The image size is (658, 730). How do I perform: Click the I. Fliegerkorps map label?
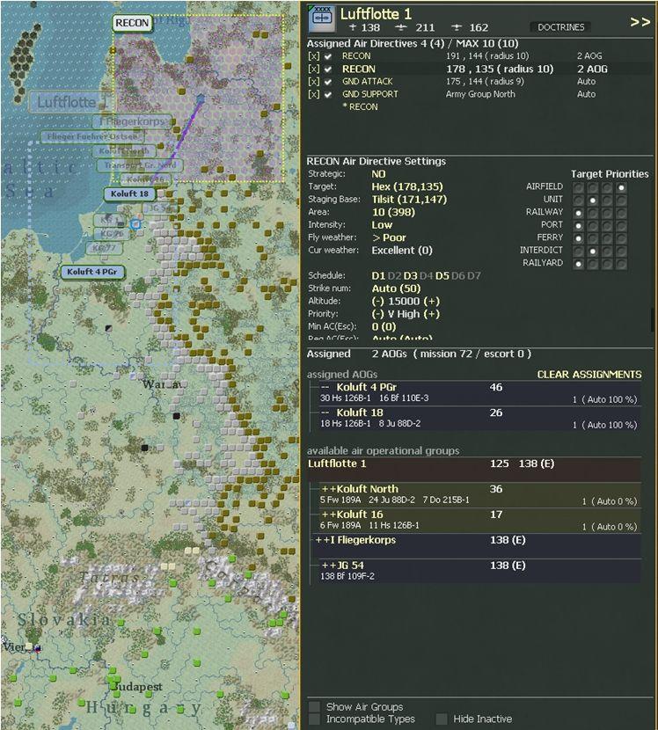tap(133, 121)
